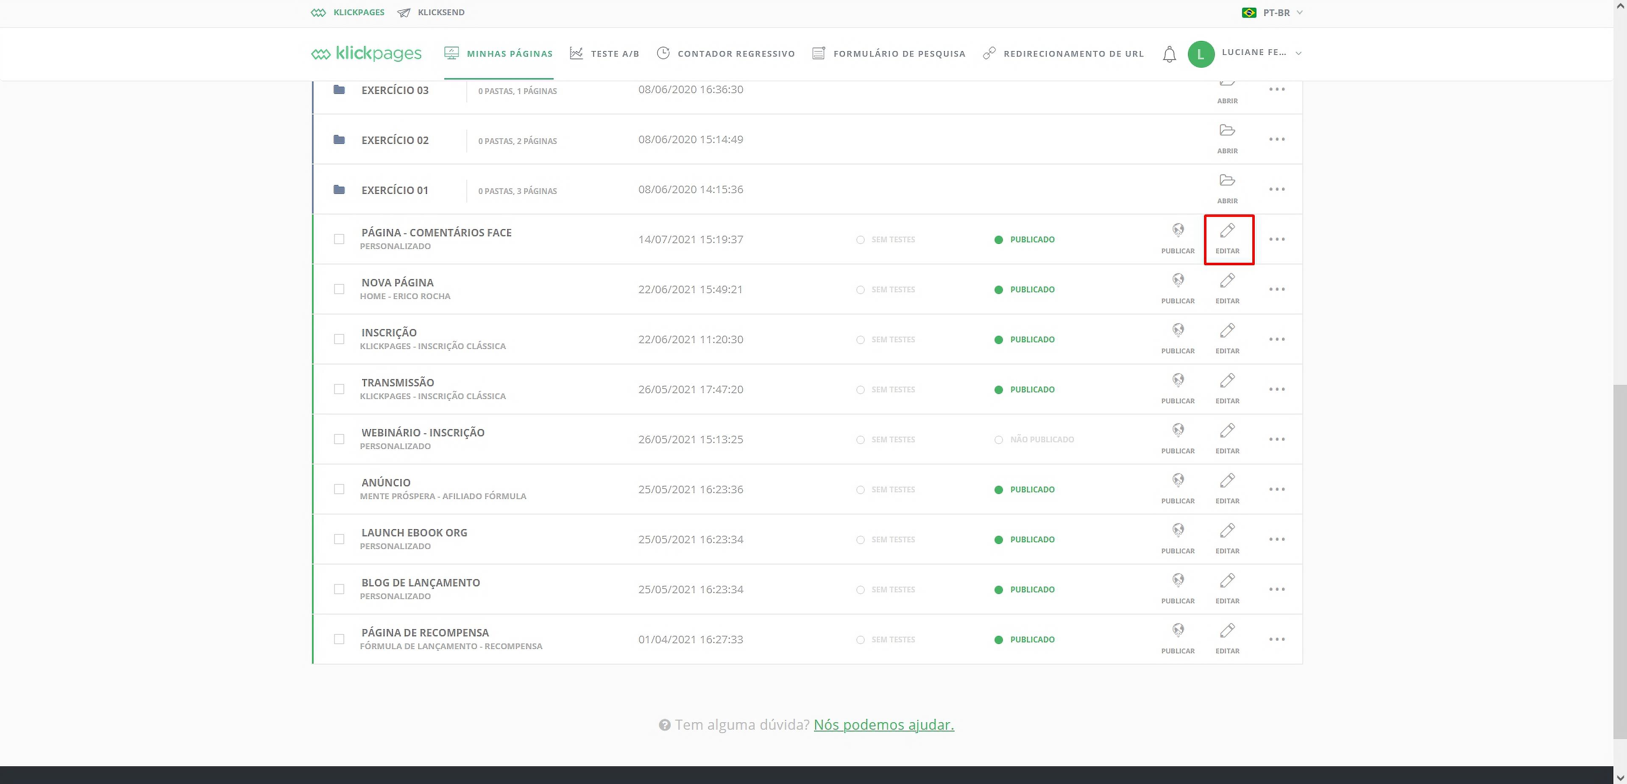Select checkbox for NOVA PÁGINA
This screenshot has height=784, width=1627.
339,289
